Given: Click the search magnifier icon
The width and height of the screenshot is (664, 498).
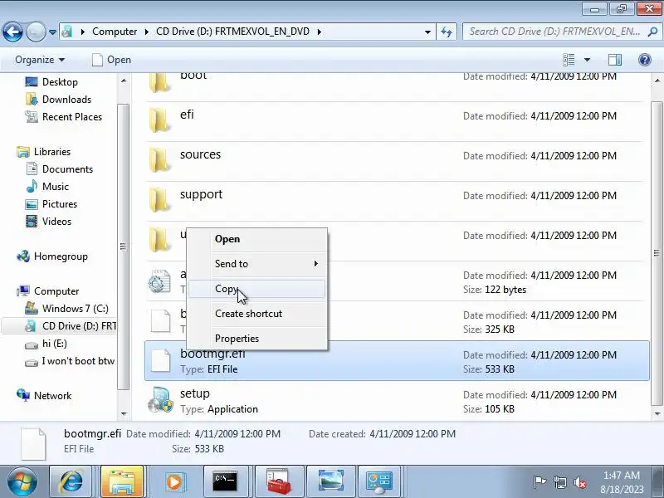Looking at the screenshot, I should pyautogui.click(x=652, y=32).
